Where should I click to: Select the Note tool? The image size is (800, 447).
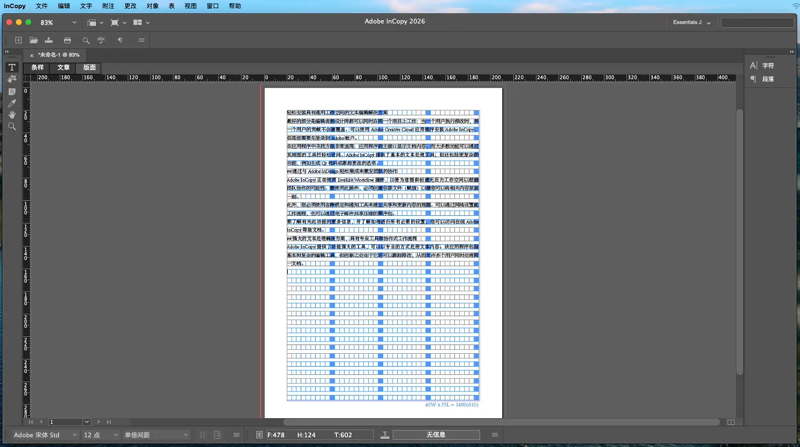click(x=12, y=92)
